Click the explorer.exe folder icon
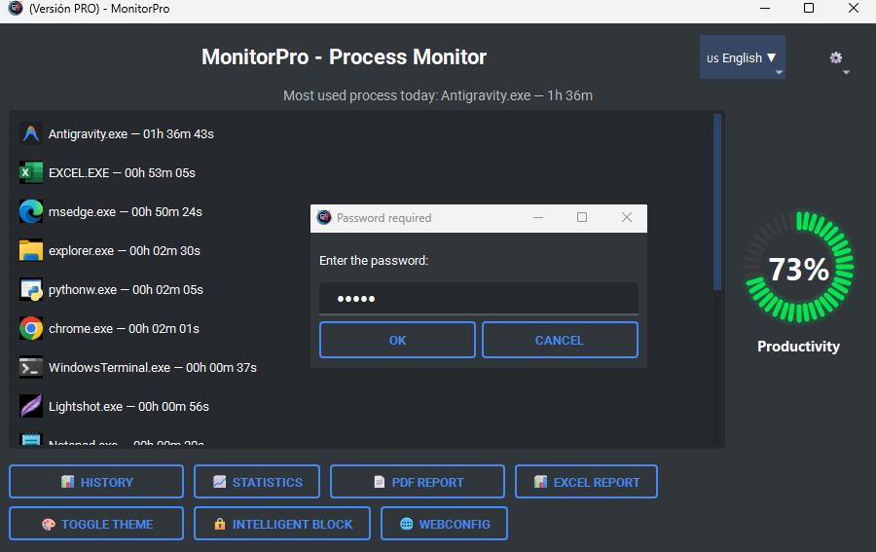This screenshot has width=876, height=552. [x=31, y=250]
